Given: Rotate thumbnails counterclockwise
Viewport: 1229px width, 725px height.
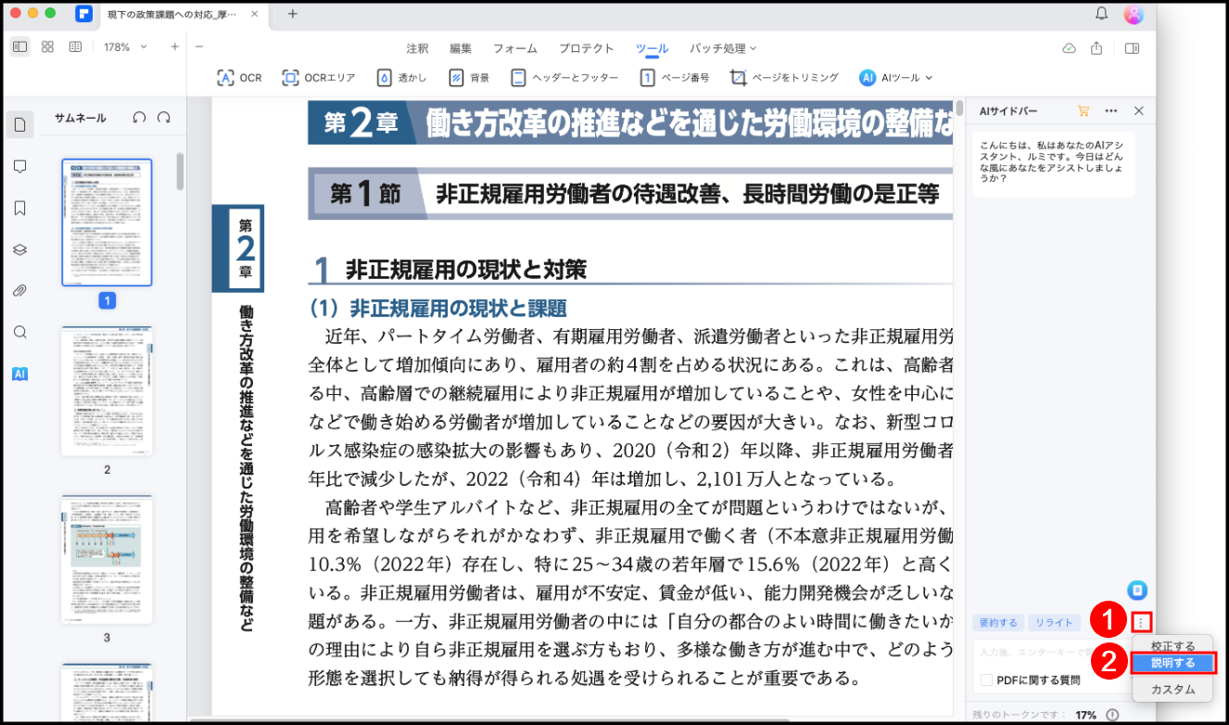Looking at the screenshot, I should pyautogui.click(x=139, y=118).
